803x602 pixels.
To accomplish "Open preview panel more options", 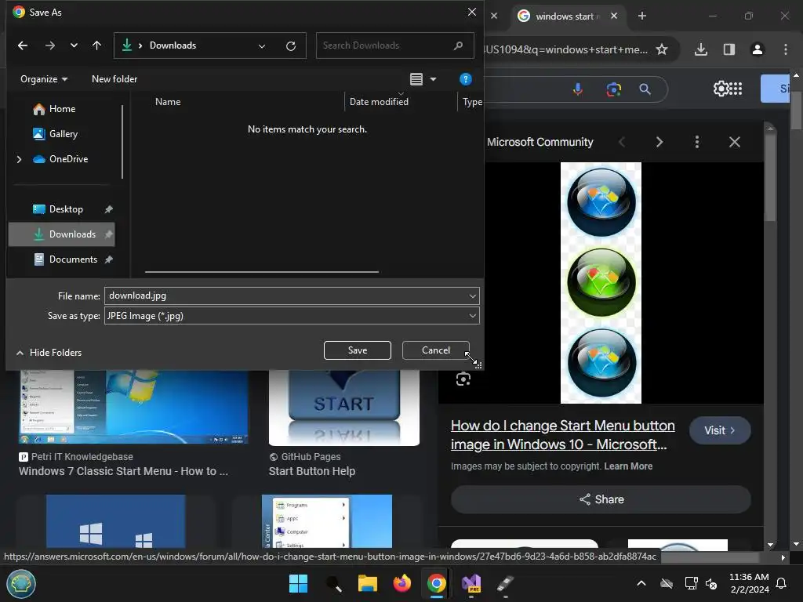I will 696,142.
